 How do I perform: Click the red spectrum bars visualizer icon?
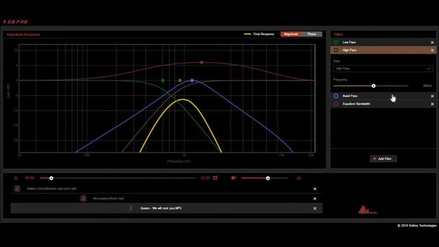[x=368, y=210]
